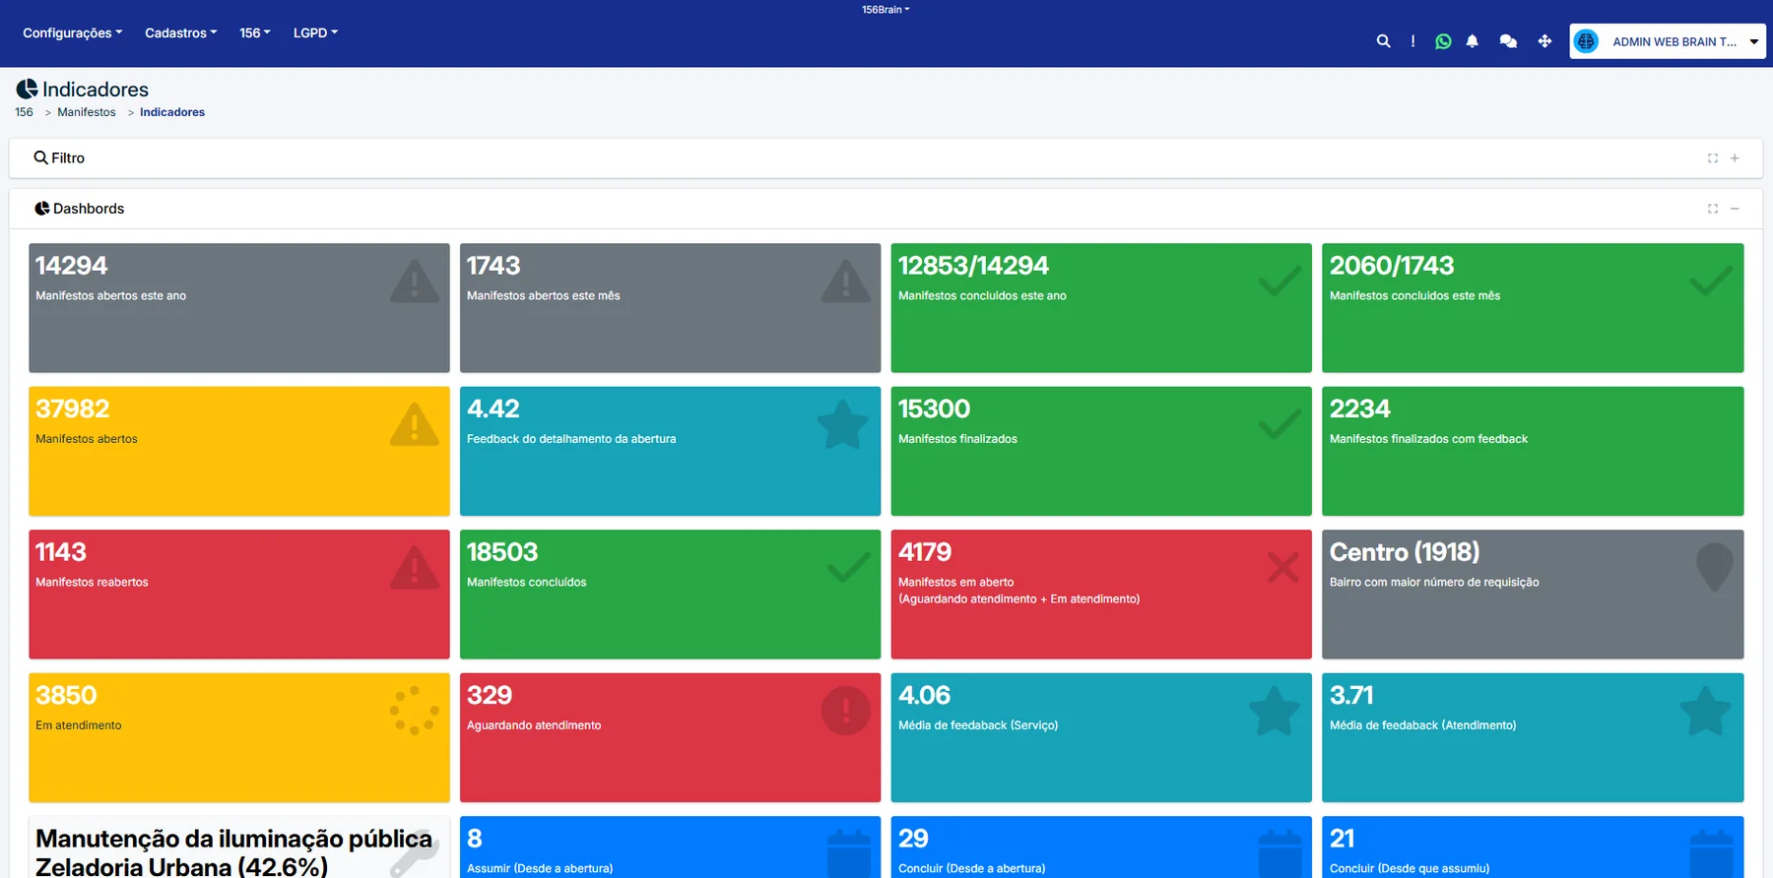Collapse the Dashbords panel with minus
This screenshot has width=1773, height=878.
[1735, 209]
